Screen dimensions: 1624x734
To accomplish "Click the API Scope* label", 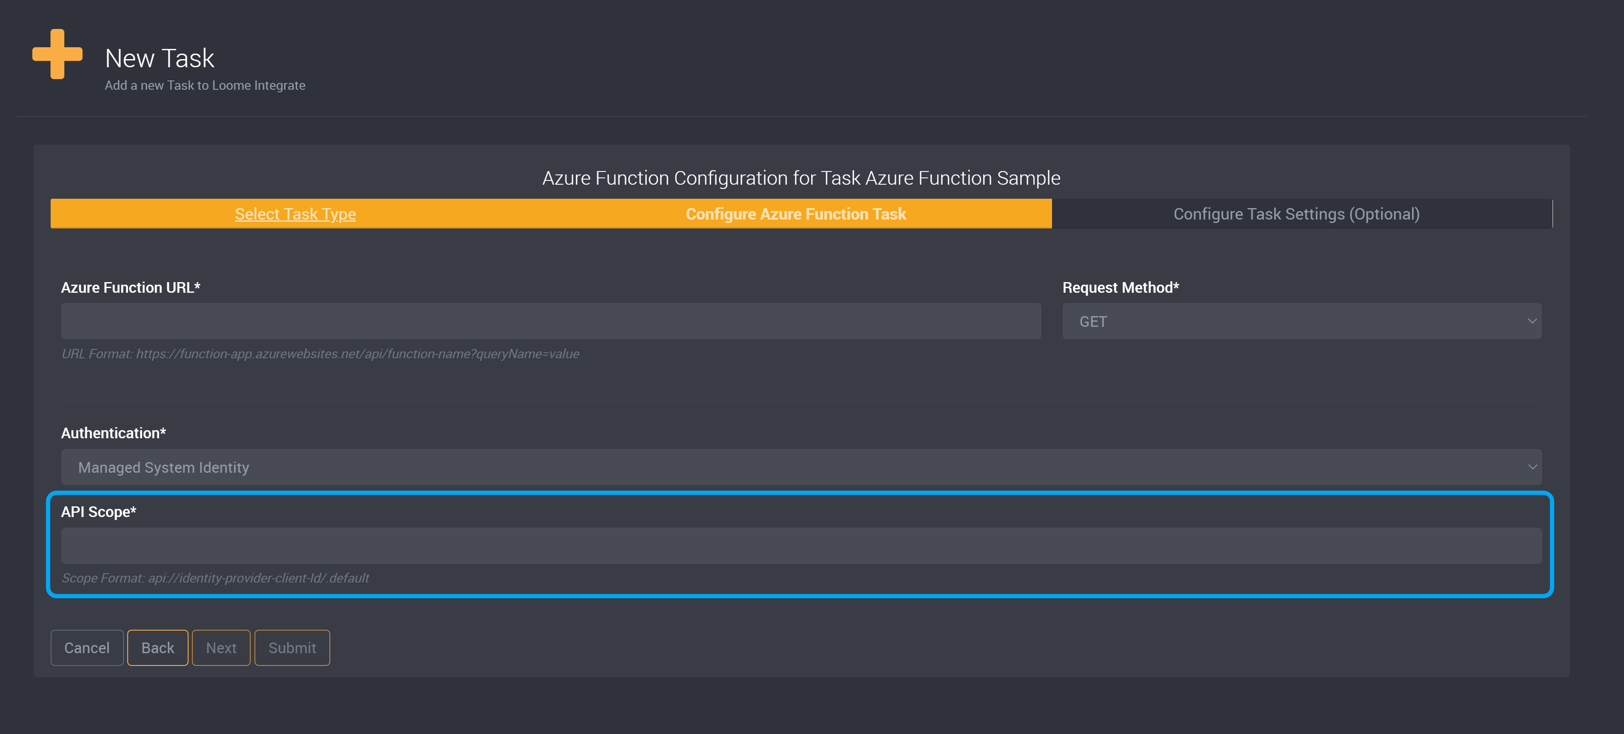I will click(x=98, y=511).
